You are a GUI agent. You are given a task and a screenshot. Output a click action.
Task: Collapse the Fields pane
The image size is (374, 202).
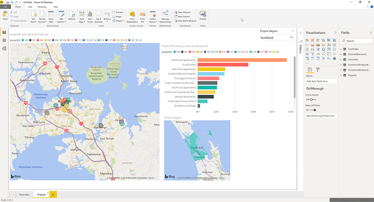[371, 32]
